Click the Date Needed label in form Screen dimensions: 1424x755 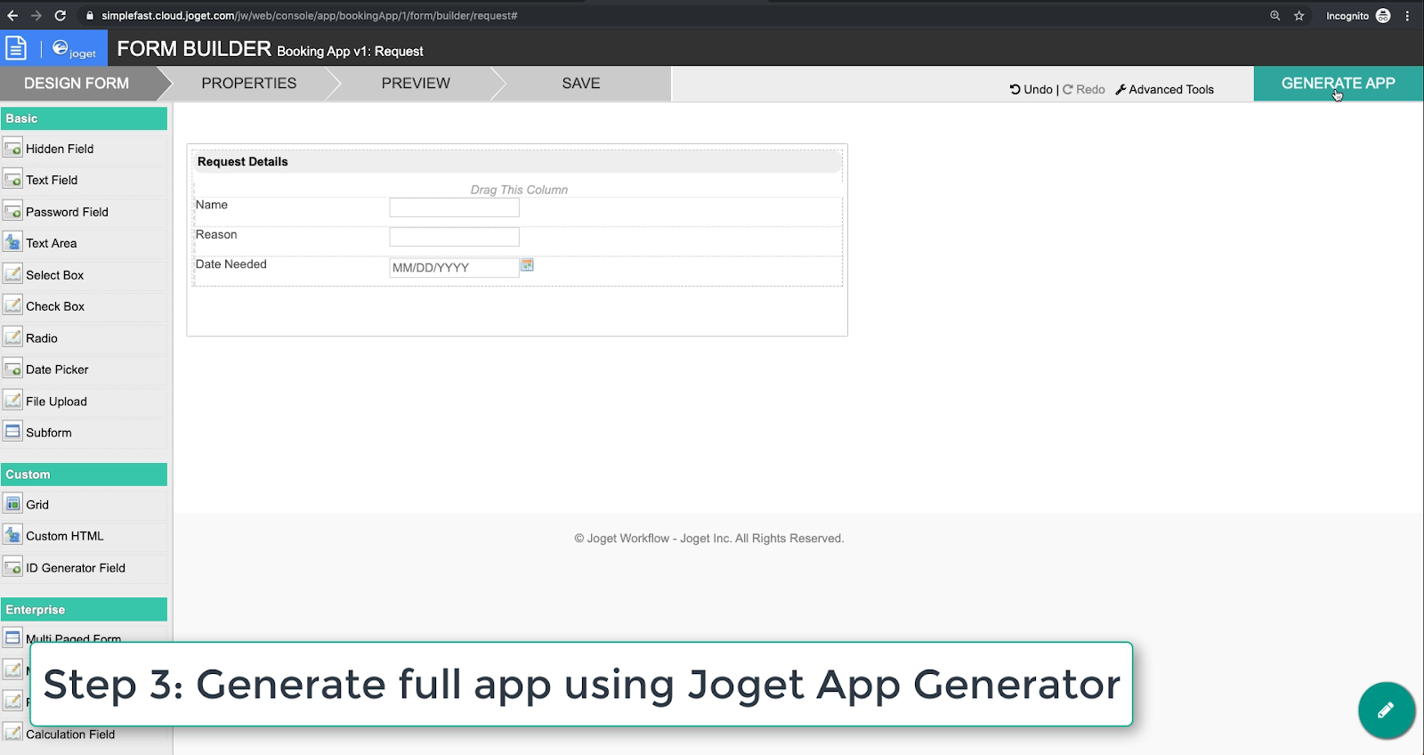coord(231,264)
